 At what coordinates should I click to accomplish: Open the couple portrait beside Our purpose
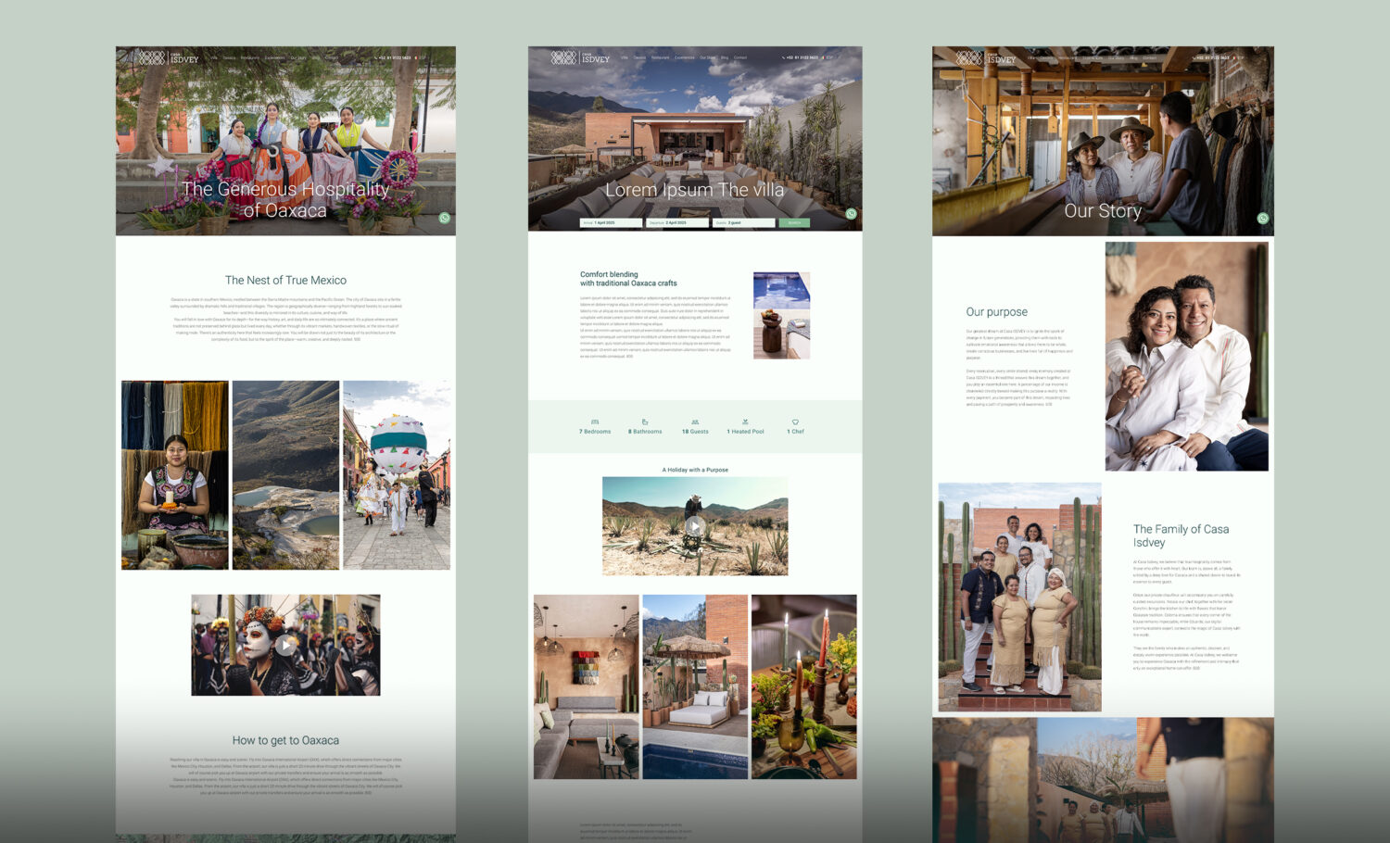(1187, 357)
